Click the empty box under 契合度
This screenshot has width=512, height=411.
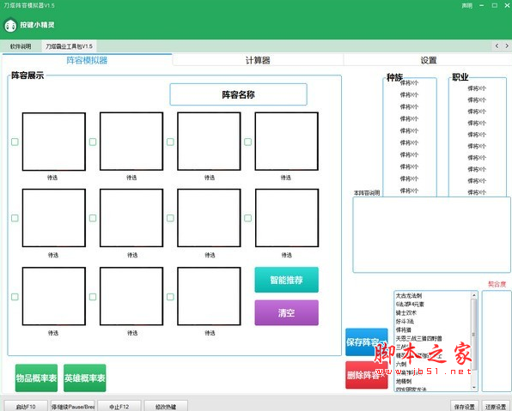[x=497, y=341]
